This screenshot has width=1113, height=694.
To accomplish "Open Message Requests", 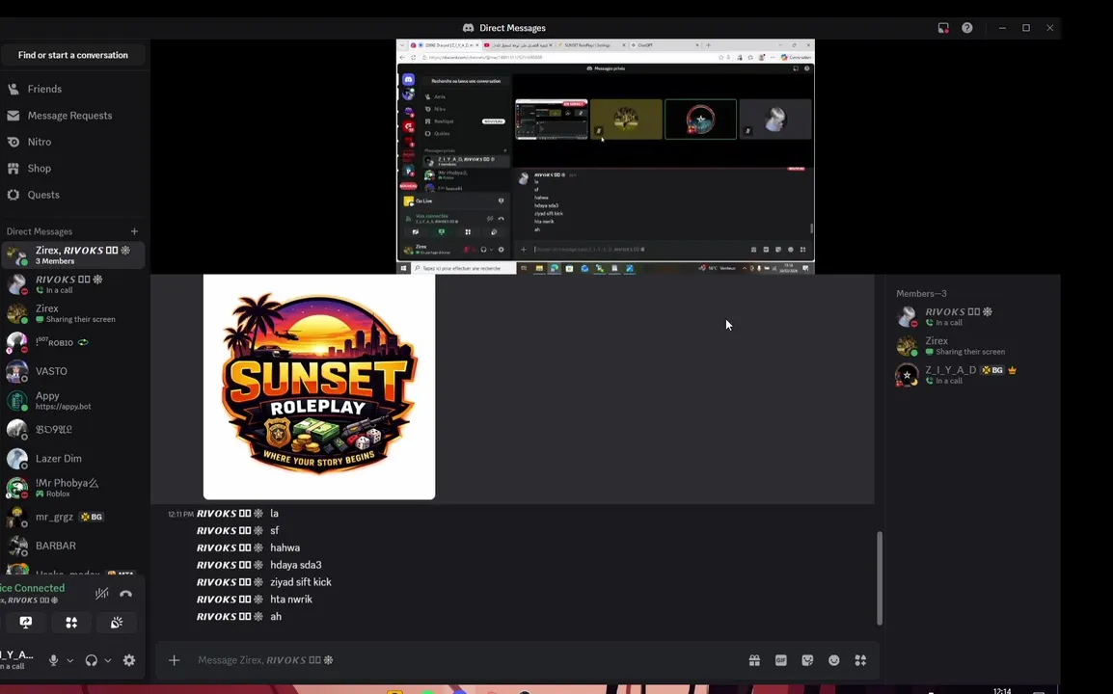I will 72,115.
